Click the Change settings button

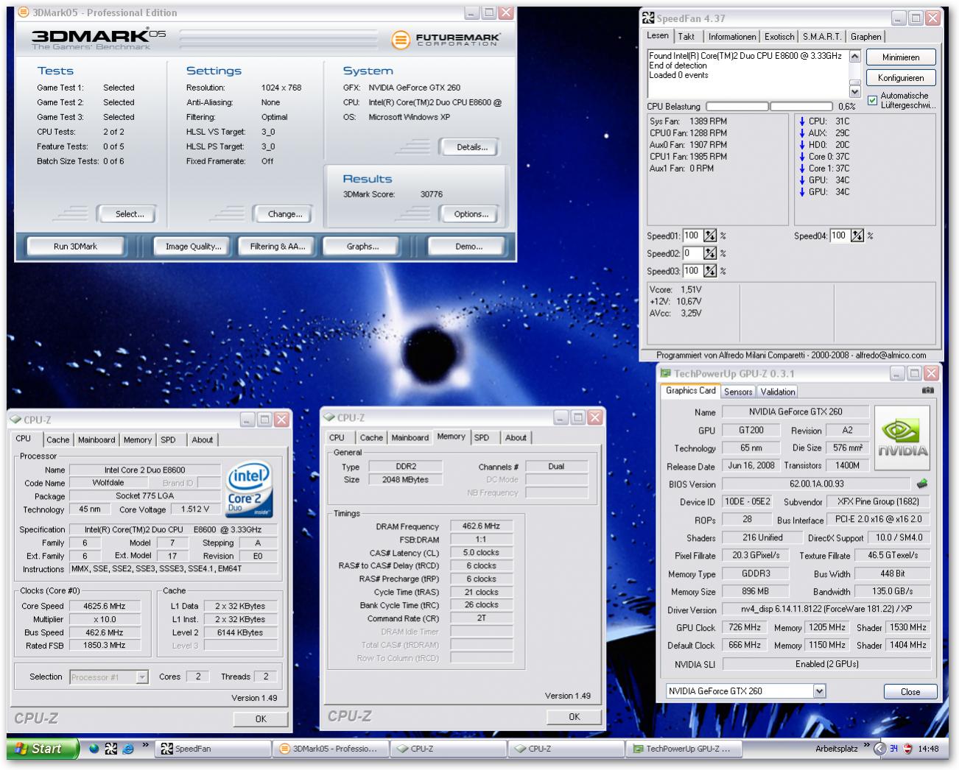(284, 213)
